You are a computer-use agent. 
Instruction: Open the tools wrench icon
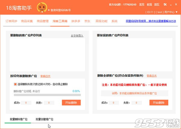pyautogui.click(x=165, y=5)
